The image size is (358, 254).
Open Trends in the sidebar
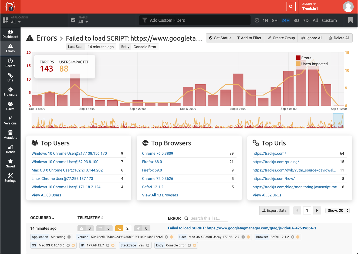click(10, 149)
